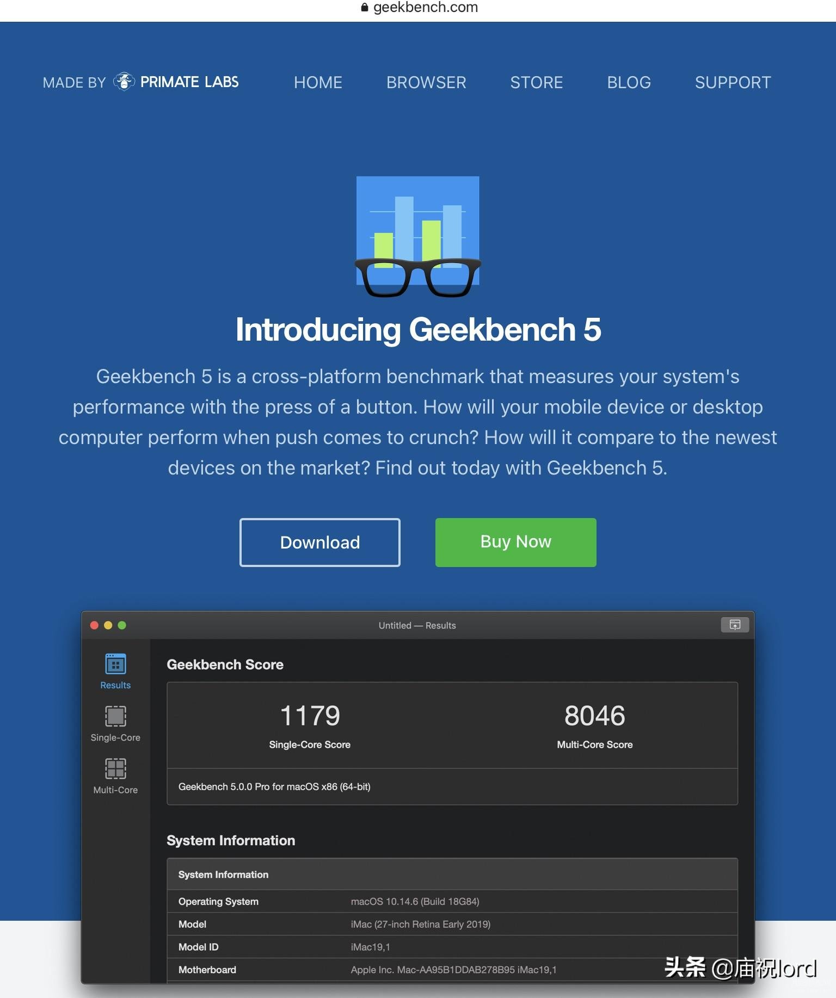
Task: Click 'iMac (27-inch Retina Early 2019)' value
Action: coord(421,925)
